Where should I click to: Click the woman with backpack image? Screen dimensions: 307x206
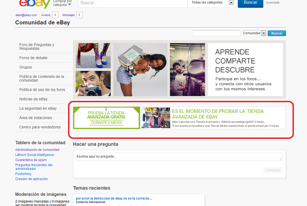(x=140, y=70)
